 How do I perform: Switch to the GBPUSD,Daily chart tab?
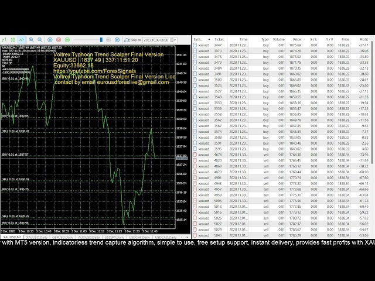[63, 236]
